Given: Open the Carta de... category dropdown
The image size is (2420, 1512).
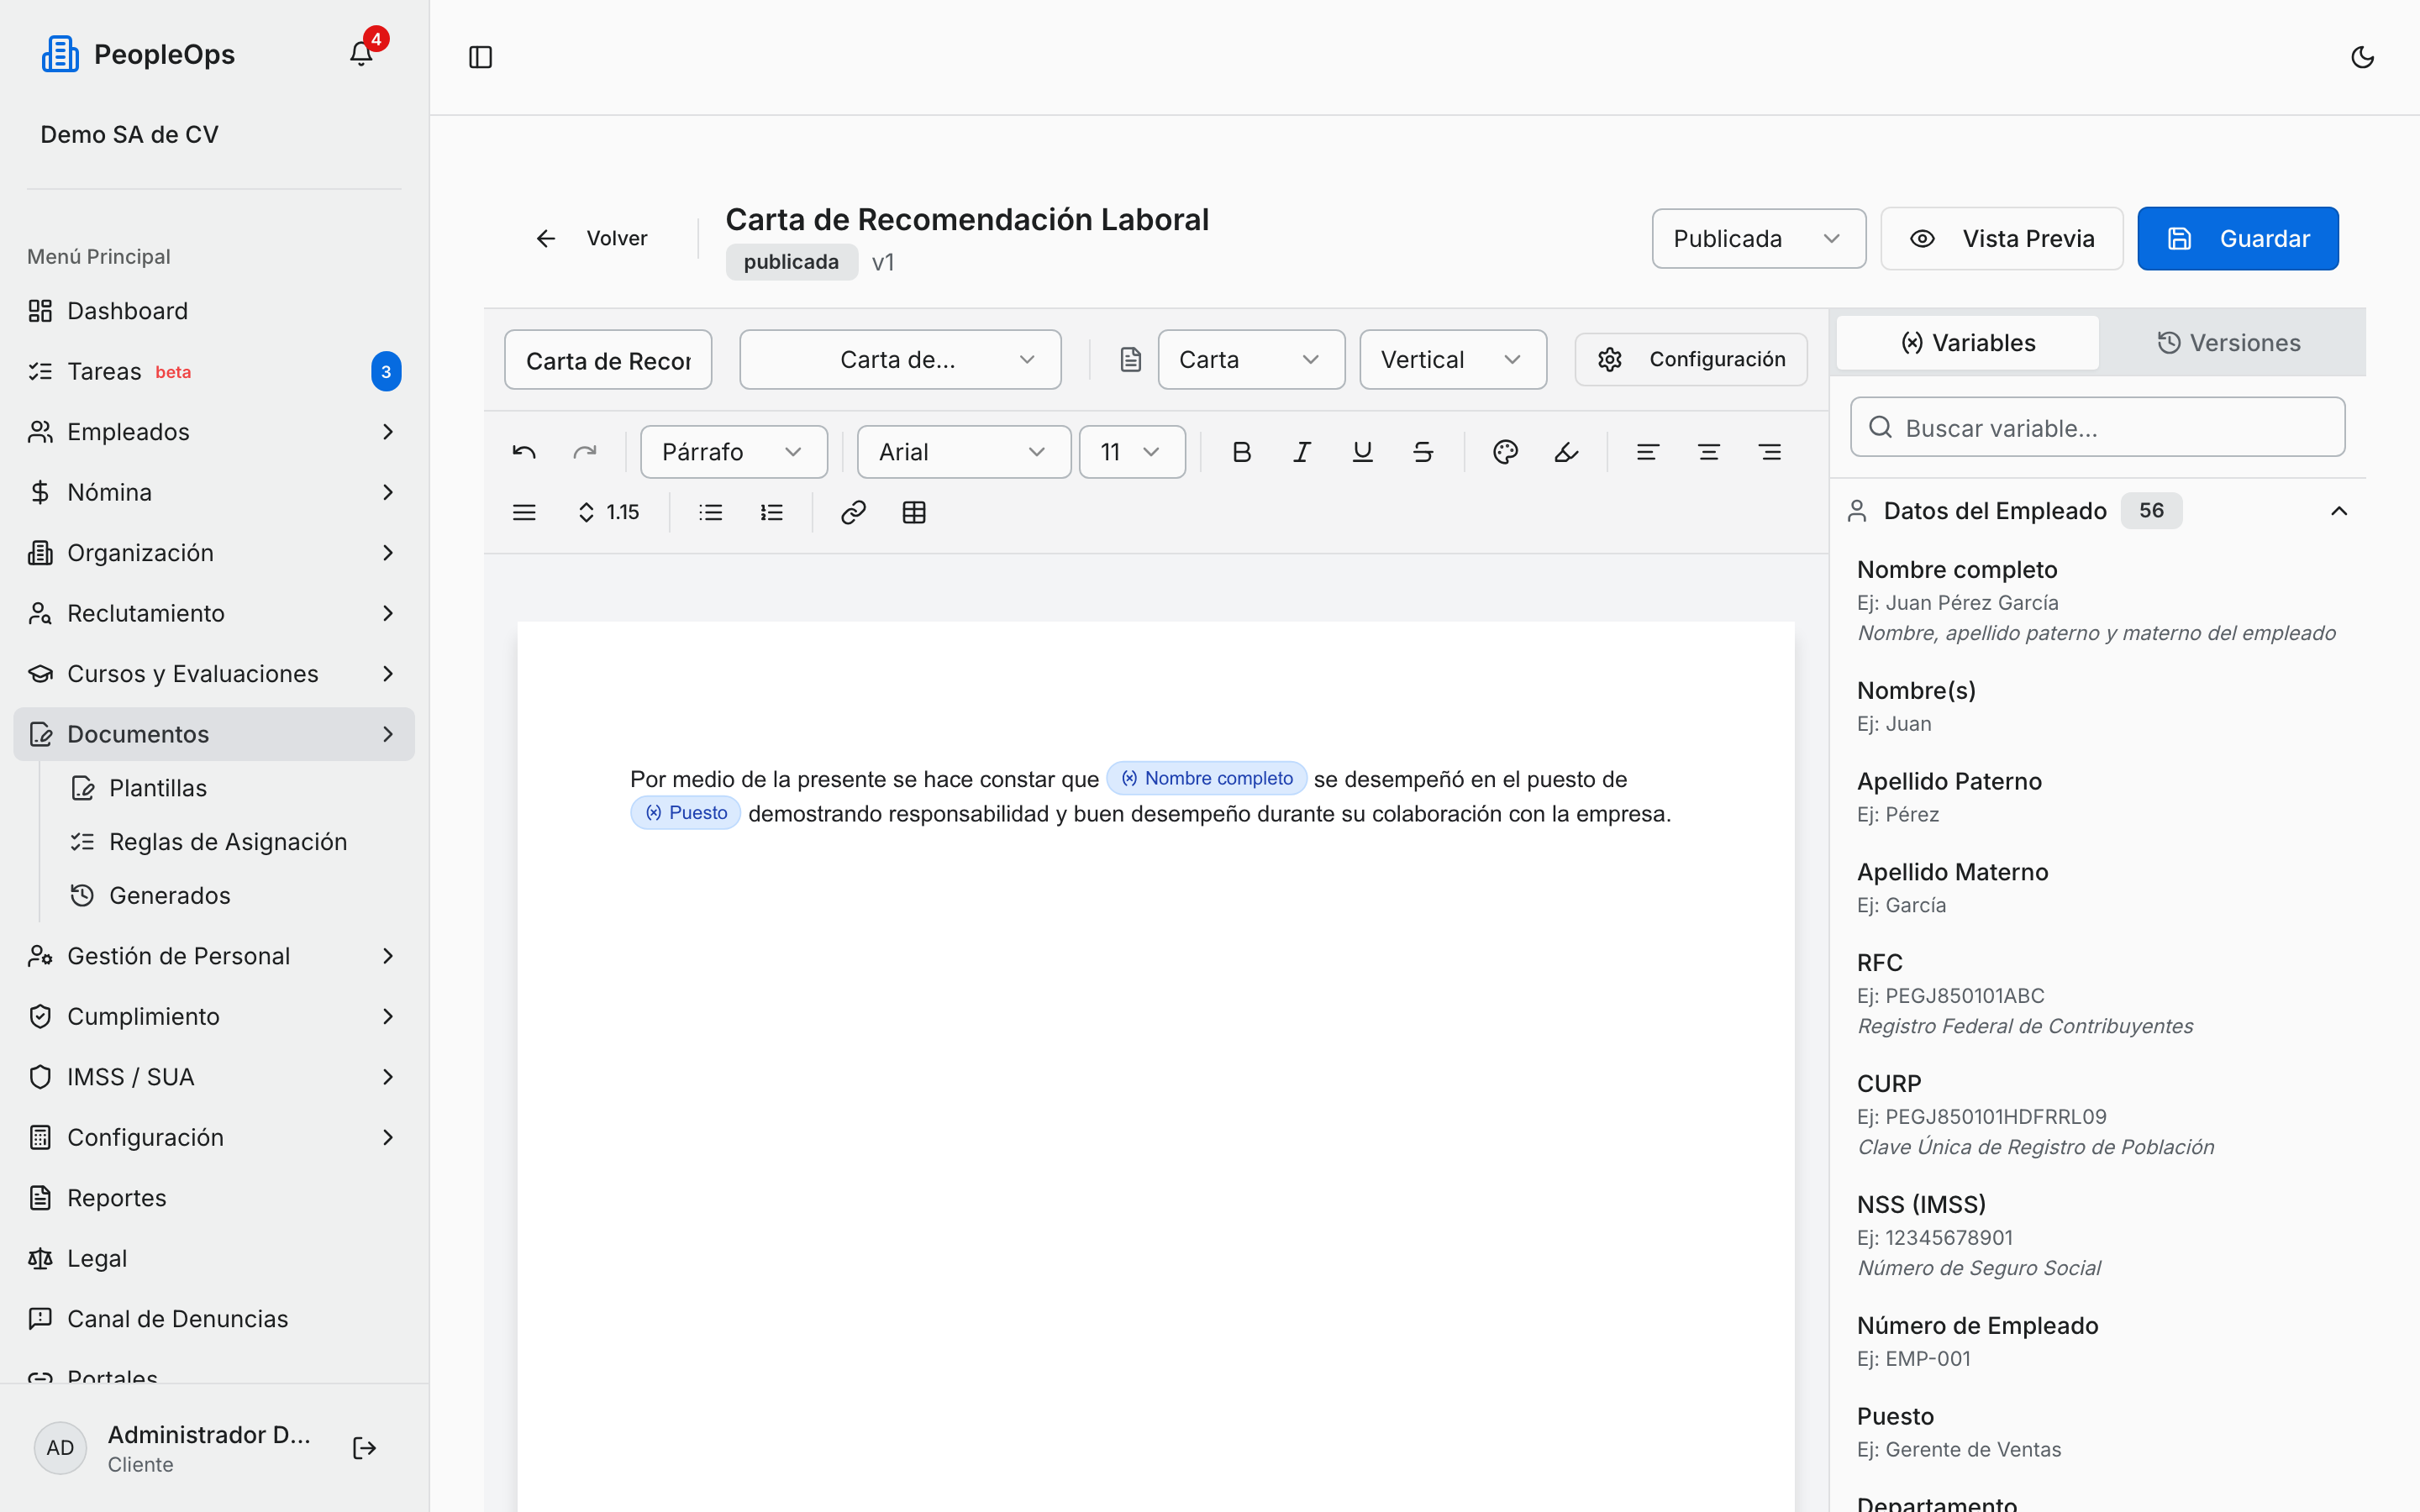Looking at the screenshot, I should pyautogui.click(x=900, y=360).
